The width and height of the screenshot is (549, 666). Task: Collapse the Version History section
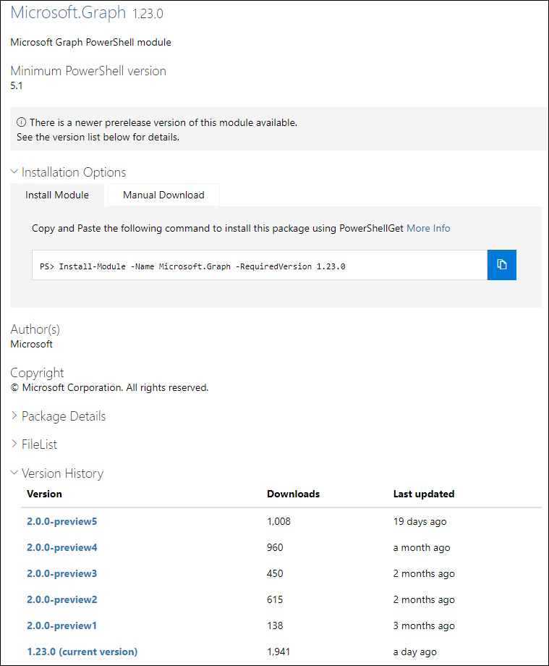pyautogui.click(x=57, y=473)
